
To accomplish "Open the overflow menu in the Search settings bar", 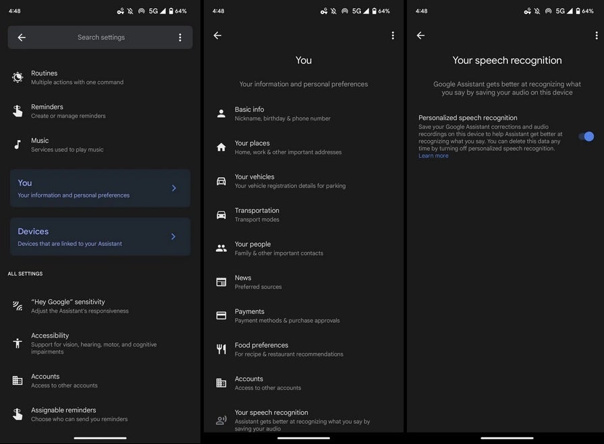I will point(180,37).
